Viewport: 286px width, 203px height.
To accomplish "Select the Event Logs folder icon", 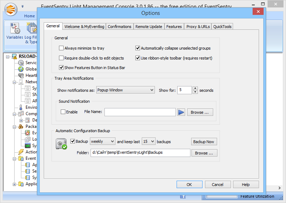I will (x=21, y=158).
